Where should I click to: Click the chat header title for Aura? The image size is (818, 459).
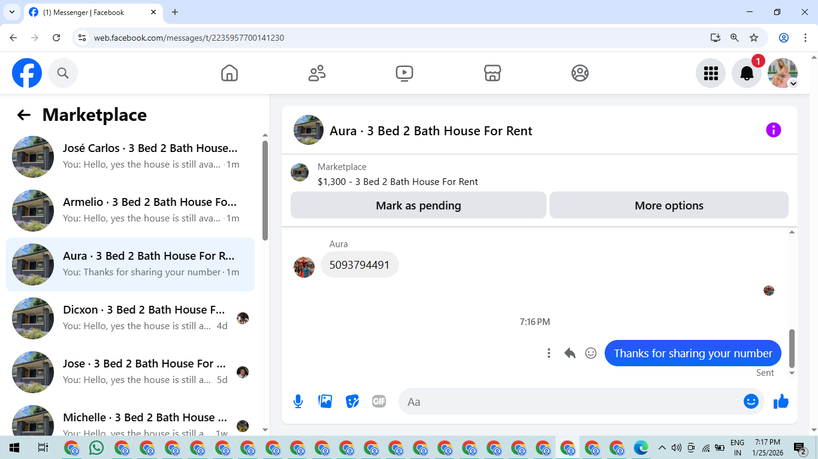pos(431,130)
